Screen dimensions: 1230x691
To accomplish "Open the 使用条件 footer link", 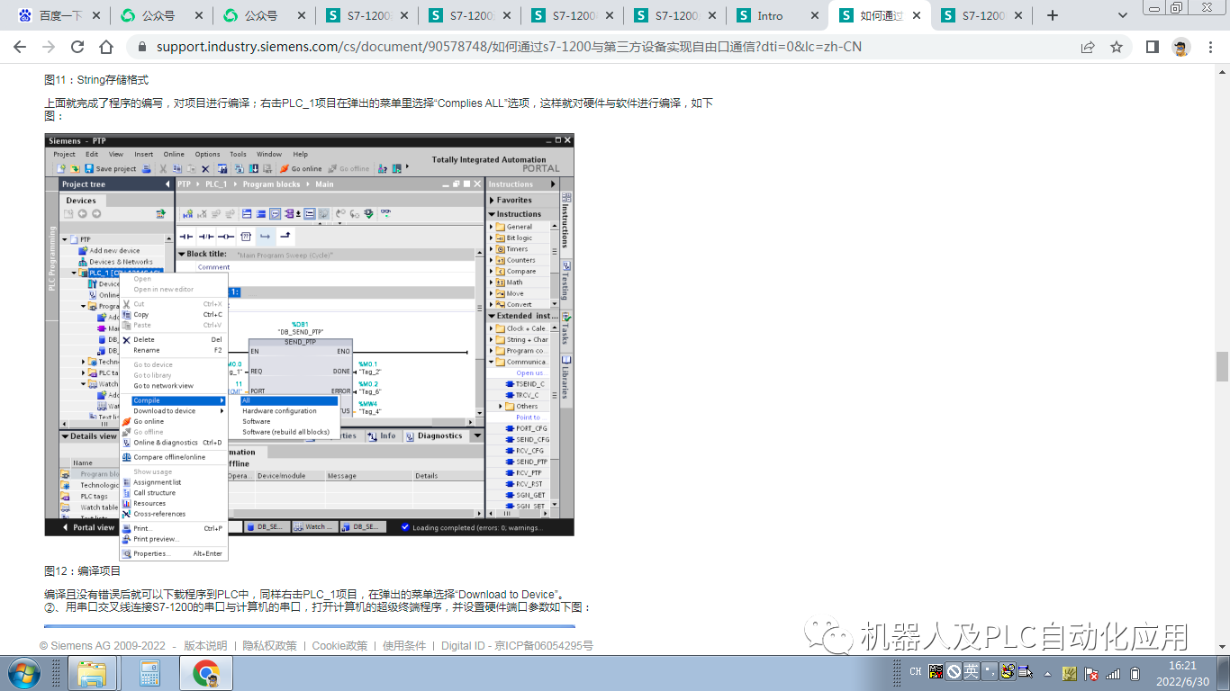I will (x=404, y=646).
